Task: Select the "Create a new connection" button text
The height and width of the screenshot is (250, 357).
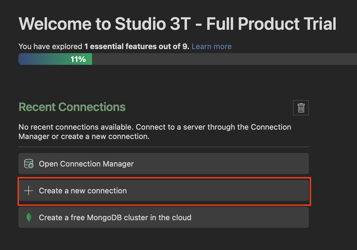Action: 83,191
